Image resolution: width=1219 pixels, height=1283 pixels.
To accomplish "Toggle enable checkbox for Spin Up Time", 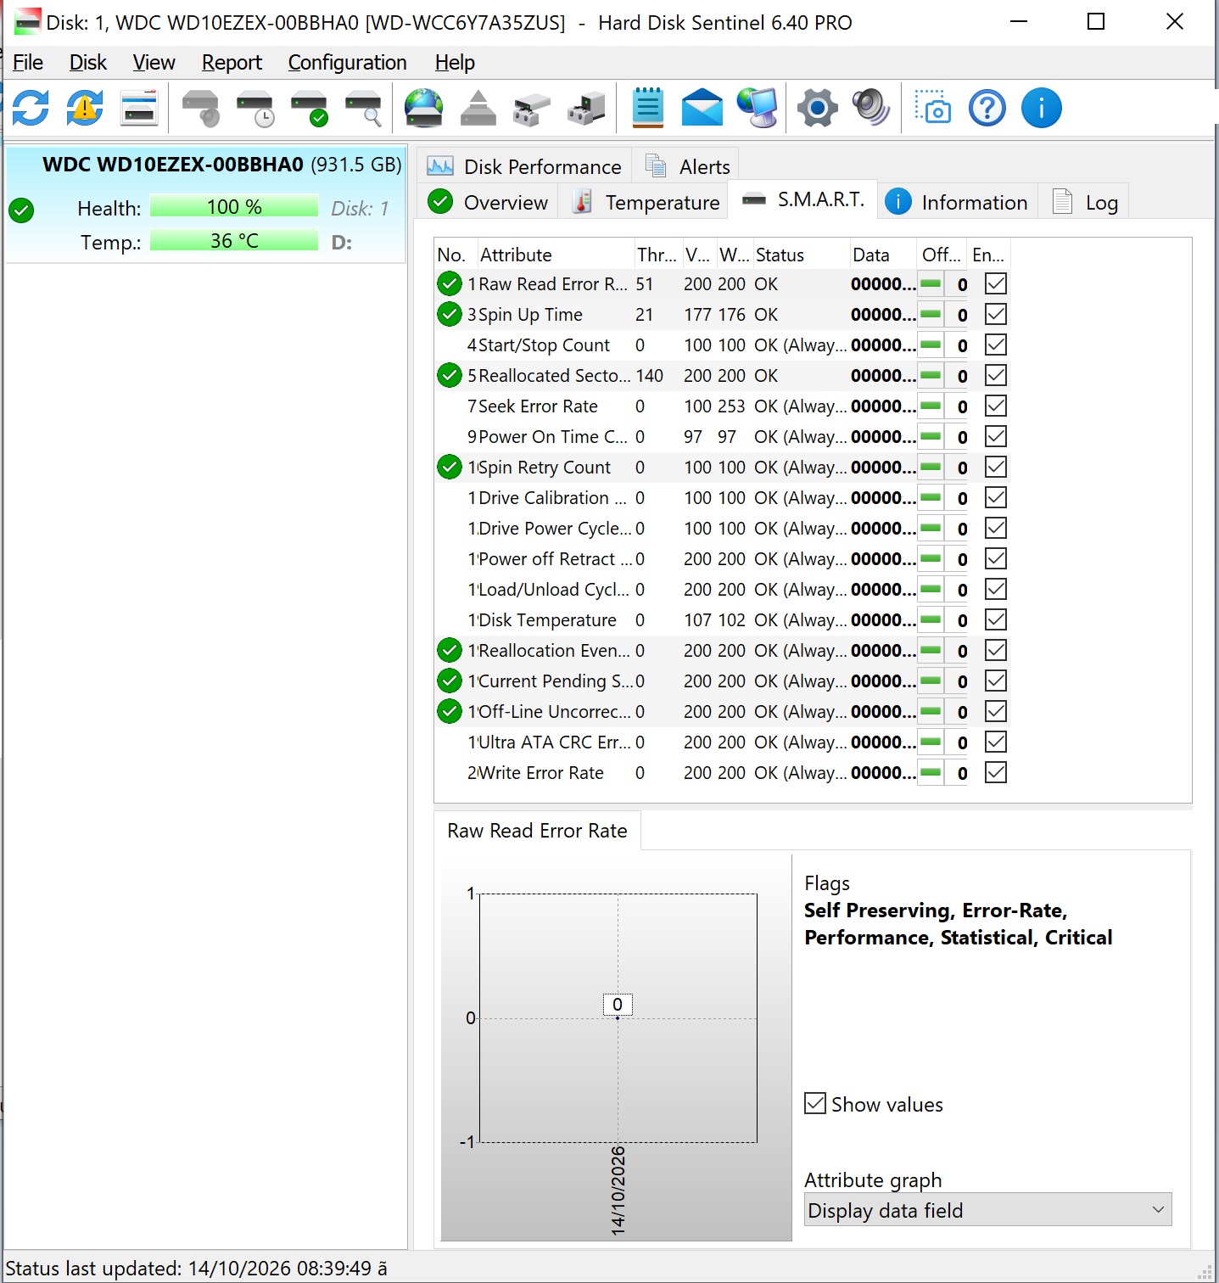I will [996, 315].
